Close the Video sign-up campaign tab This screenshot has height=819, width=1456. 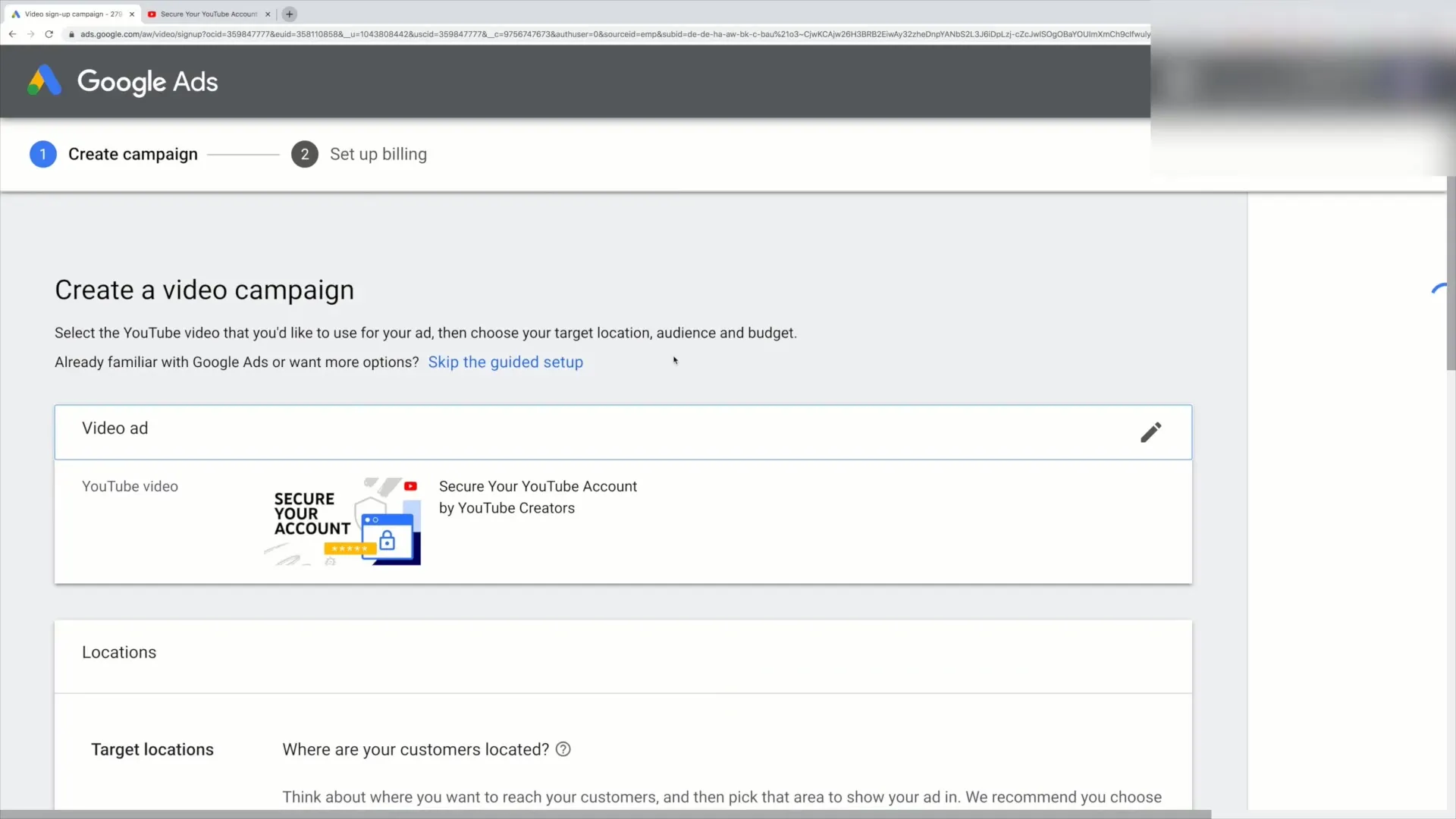click(x=132, y=14)
